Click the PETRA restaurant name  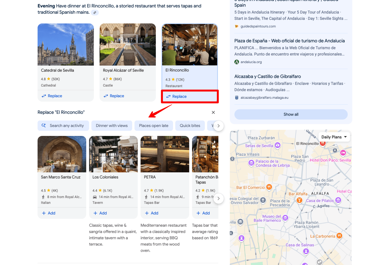[x=150, y=177]
